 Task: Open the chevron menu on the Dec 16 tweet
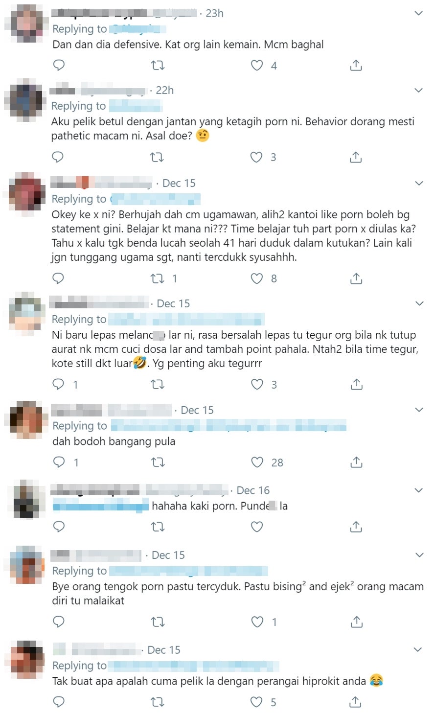point(419,490)
